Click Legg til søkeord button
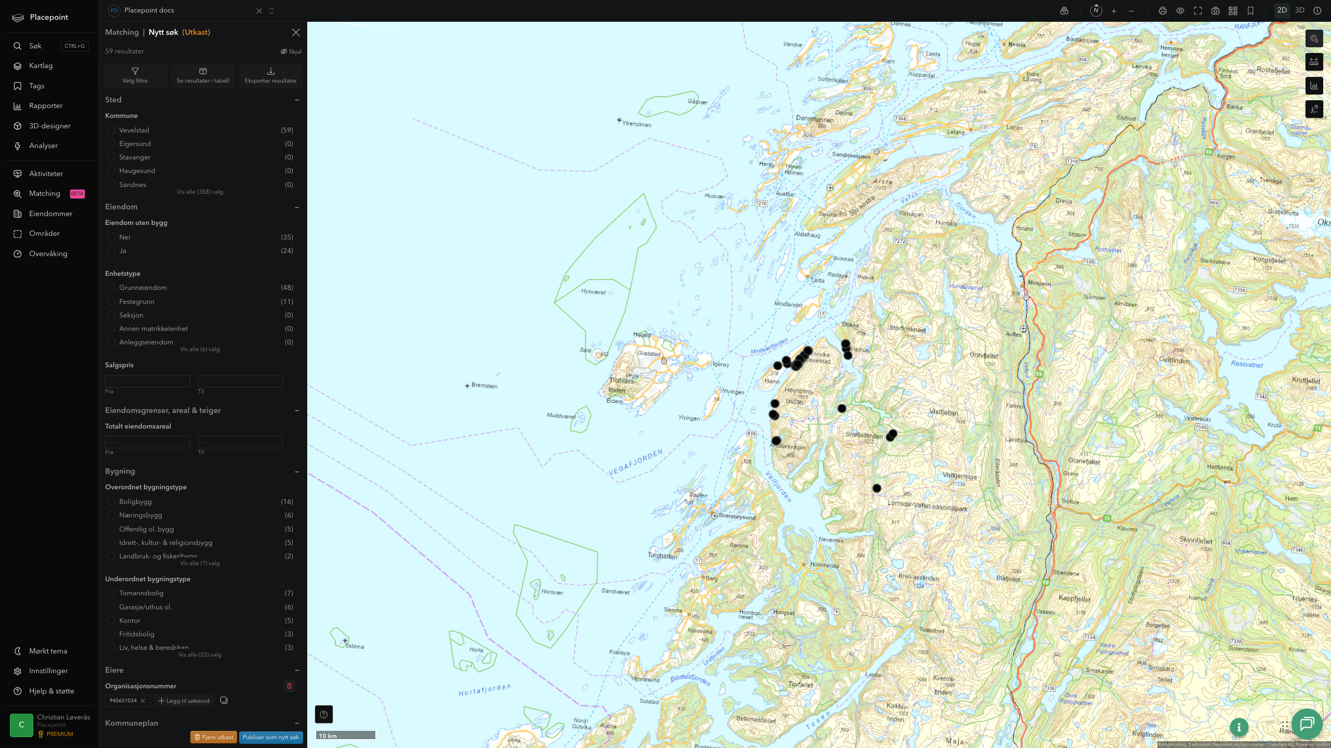1331x748 pixels. click(x=184, y=701)
